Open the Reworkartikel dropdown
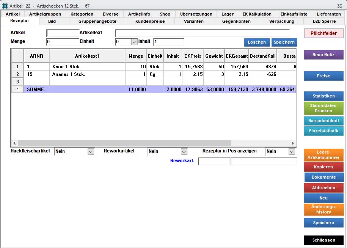Screen dimensions: 347x248 tap(184, 151)
